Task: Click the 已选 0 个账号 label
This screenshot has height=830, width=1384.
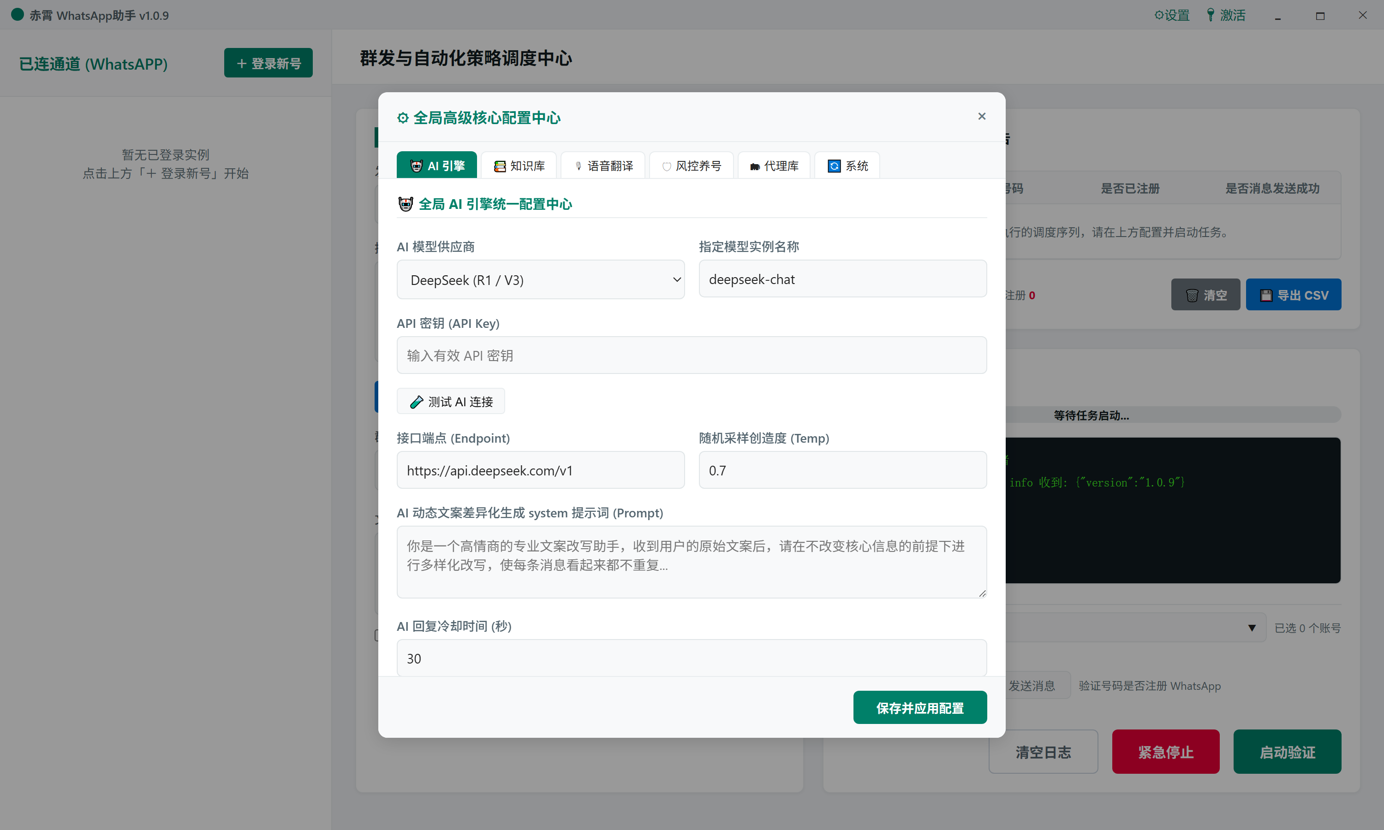Action: (1307, 628)
